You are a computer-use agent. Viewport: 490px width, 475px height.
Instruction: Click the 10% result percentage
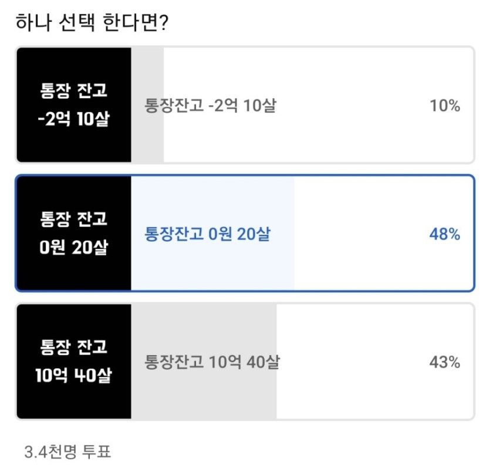445,106
